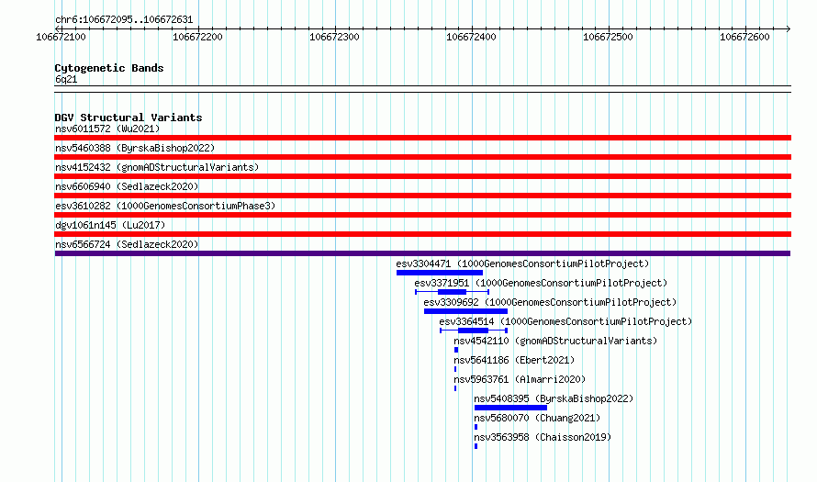The image size is (817, 482).
Task: Select the red bar under nsv4152432
Action: tap(422, 176)
